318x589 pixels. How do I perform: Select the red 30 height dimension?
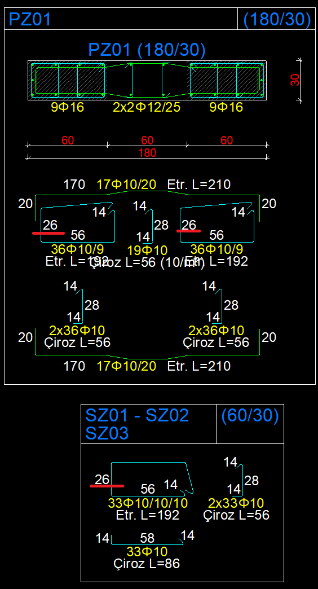coord(295,80)
